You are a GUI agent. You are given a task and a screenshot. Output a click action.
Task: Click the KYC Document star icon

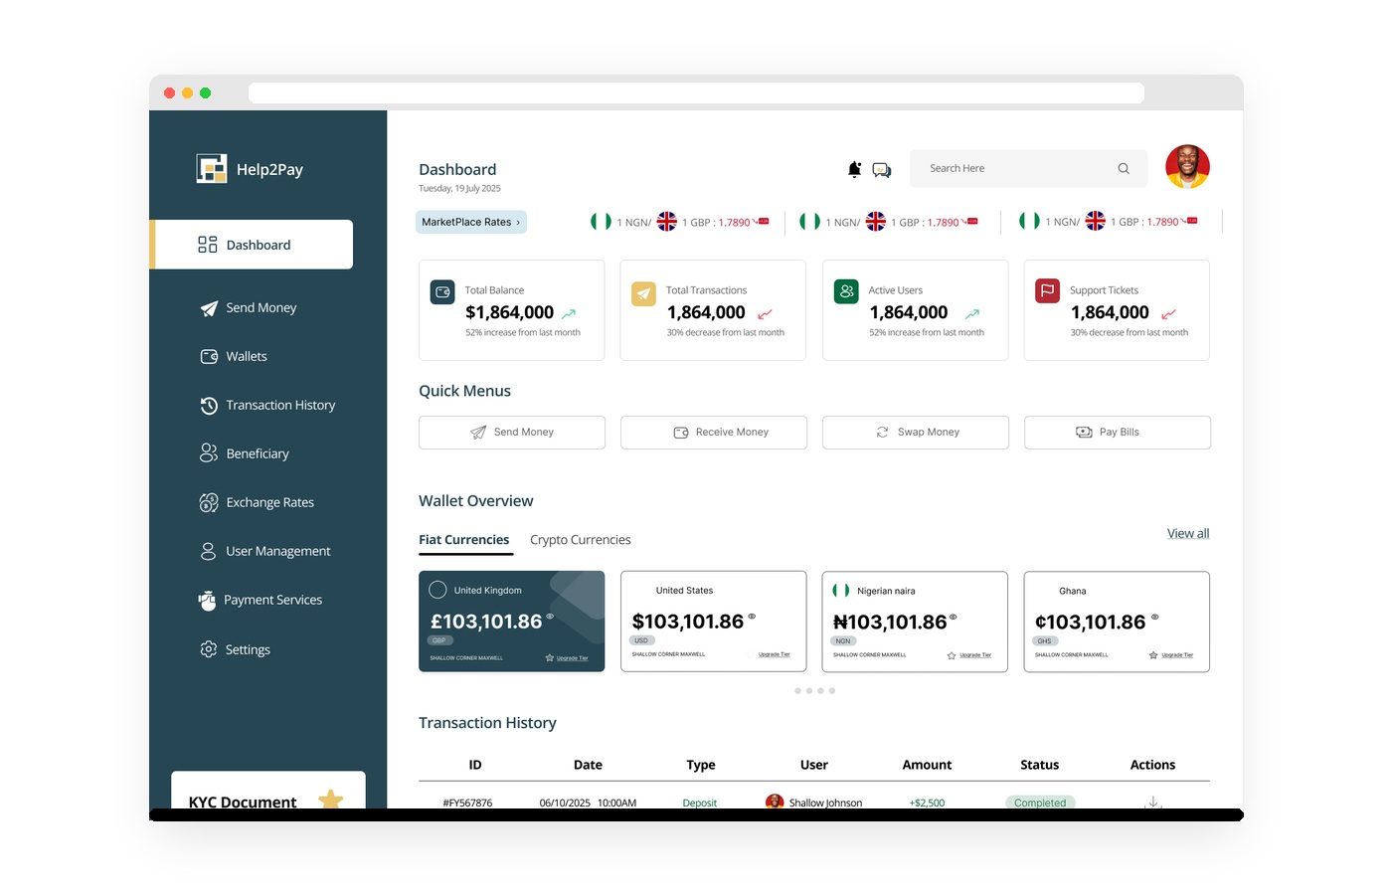[331, 799]
